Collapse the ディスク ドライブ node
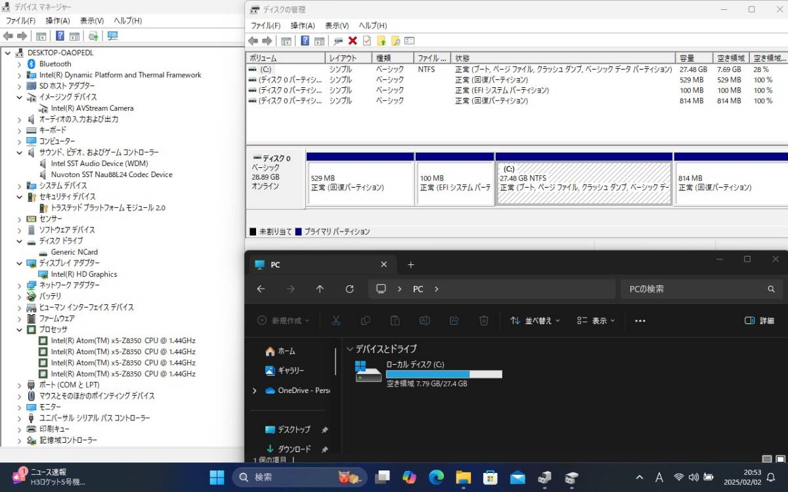This screenshot has width=788, height=492. [20, 241]
